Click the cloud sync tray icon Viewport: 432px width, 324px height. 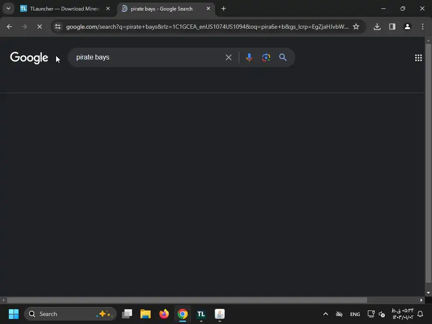[339, 314]
